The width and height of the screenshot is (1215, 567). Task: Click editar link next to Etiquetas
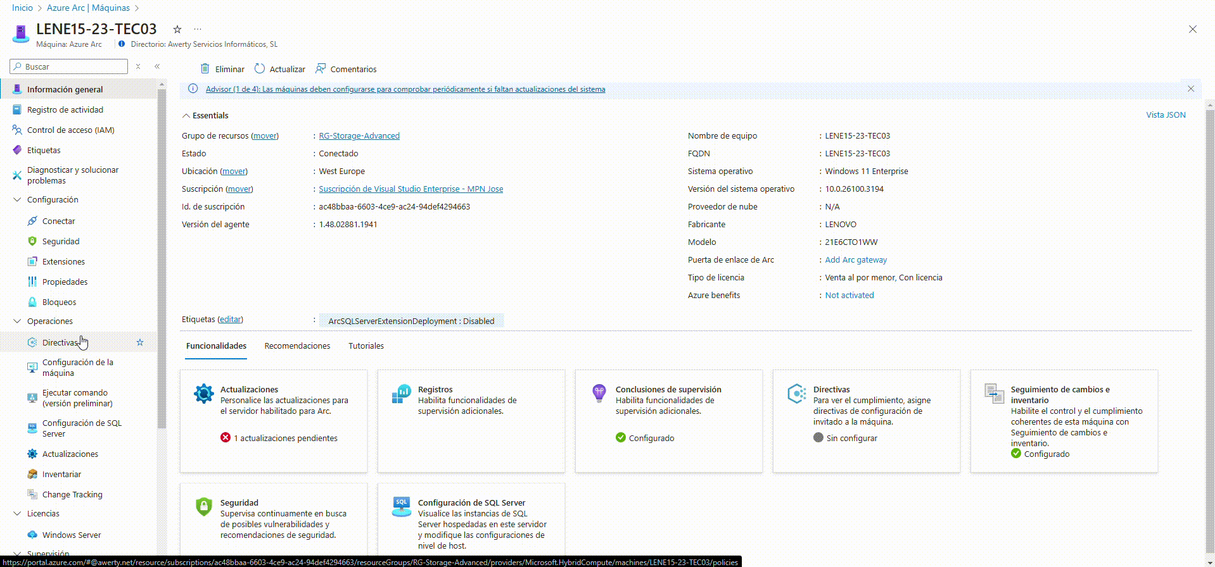[230, 320]
